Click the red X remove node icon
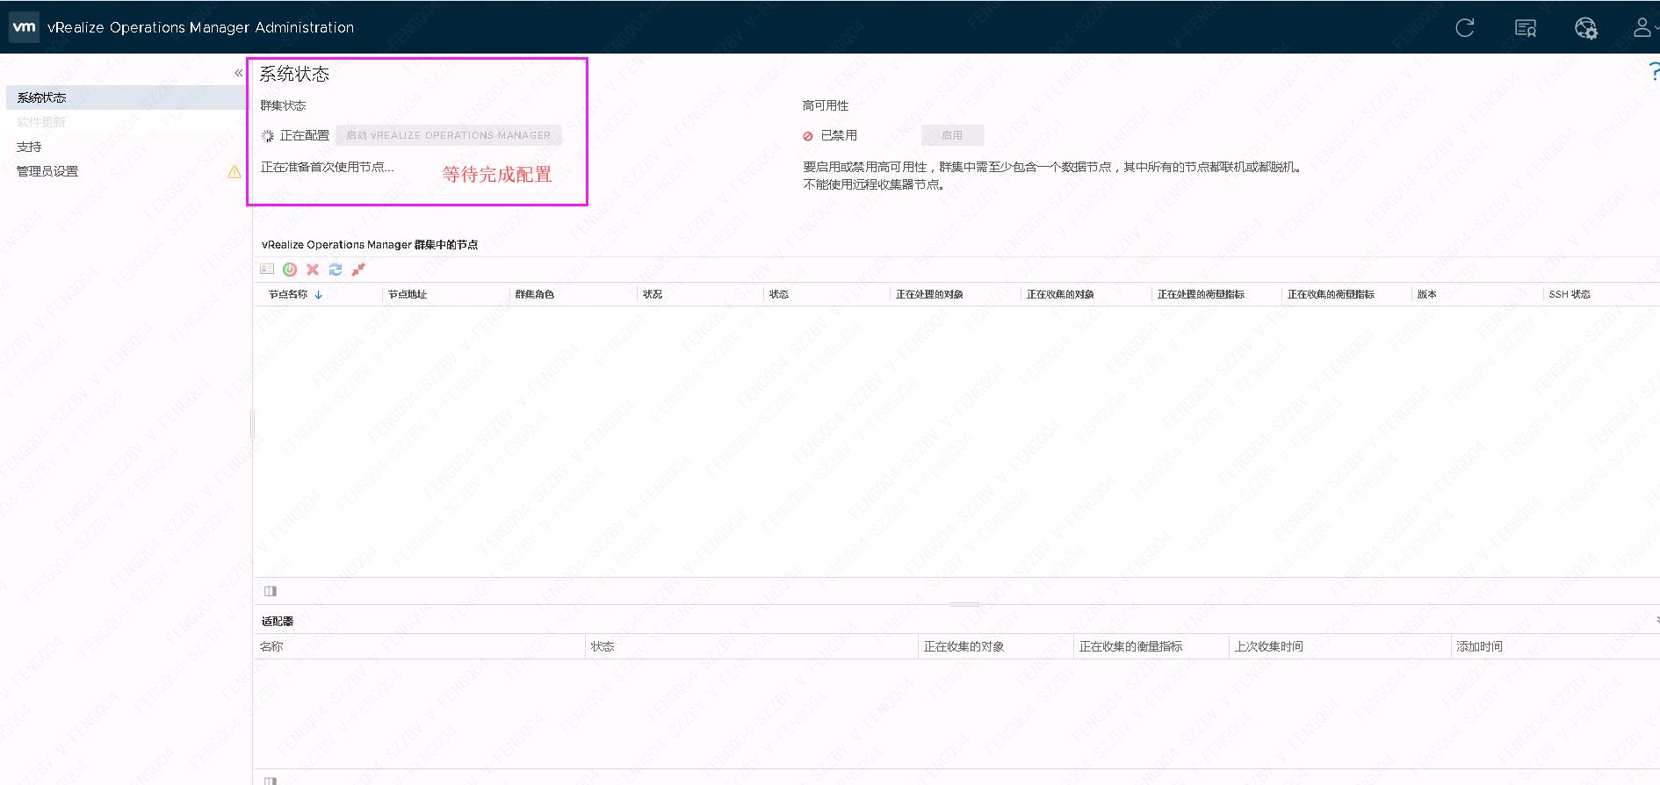 313,270
